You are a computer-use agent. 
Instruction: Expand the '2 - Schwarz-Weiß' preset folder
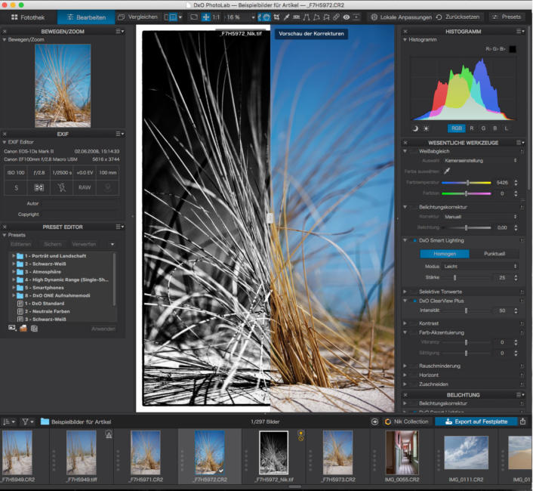[14, 264]
